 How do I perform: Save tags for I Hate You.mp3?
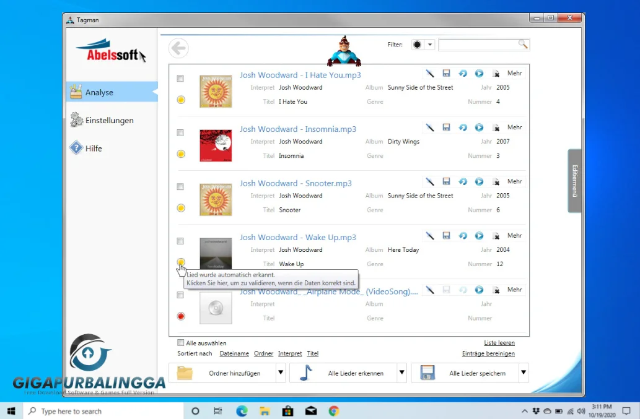[x=446, y=74]
